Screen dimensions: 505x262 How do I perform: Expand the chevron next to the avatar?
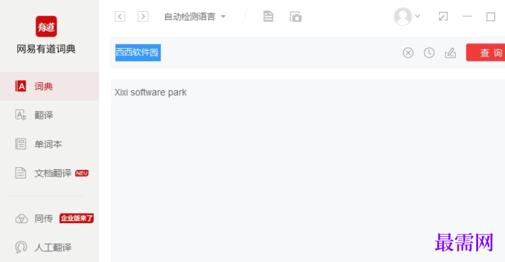pyautogui.click(x=417, y=16)
